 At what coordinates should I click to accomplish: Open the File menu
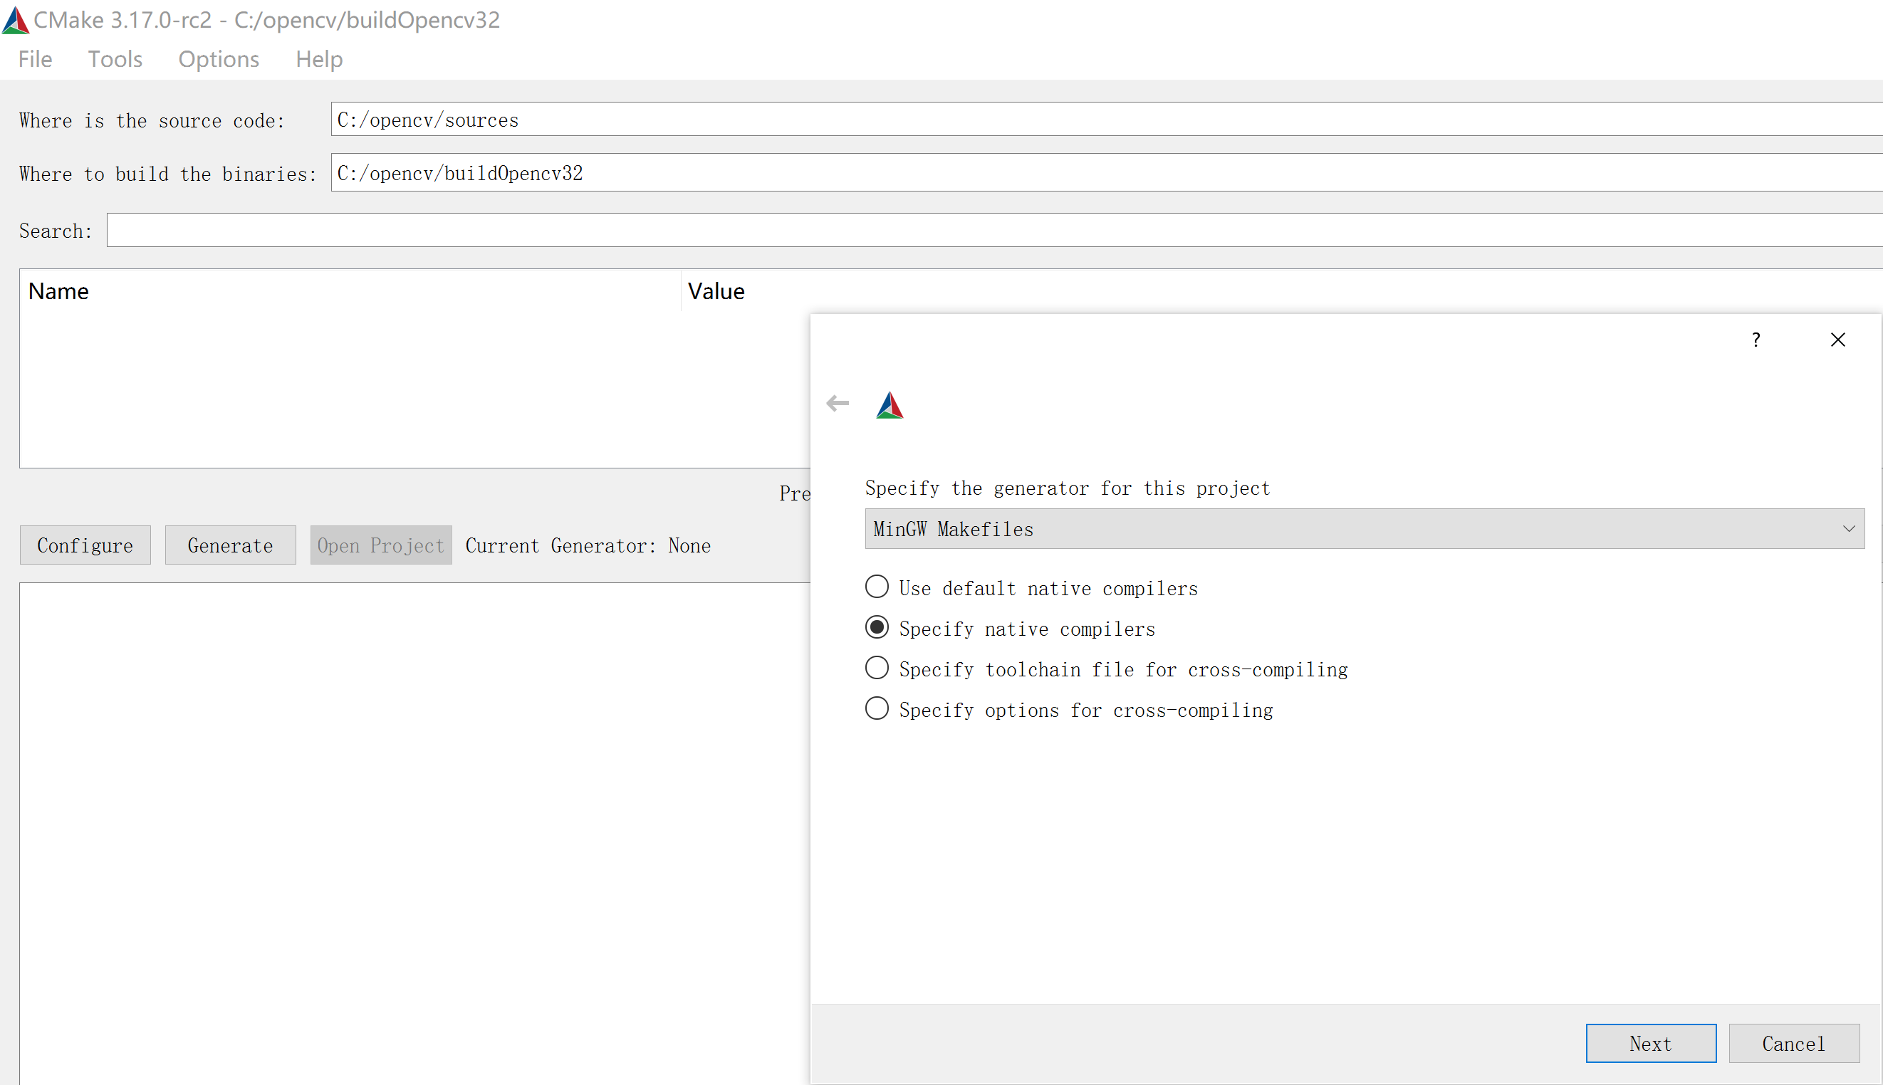pyautogui.click(x=34, y=59)
